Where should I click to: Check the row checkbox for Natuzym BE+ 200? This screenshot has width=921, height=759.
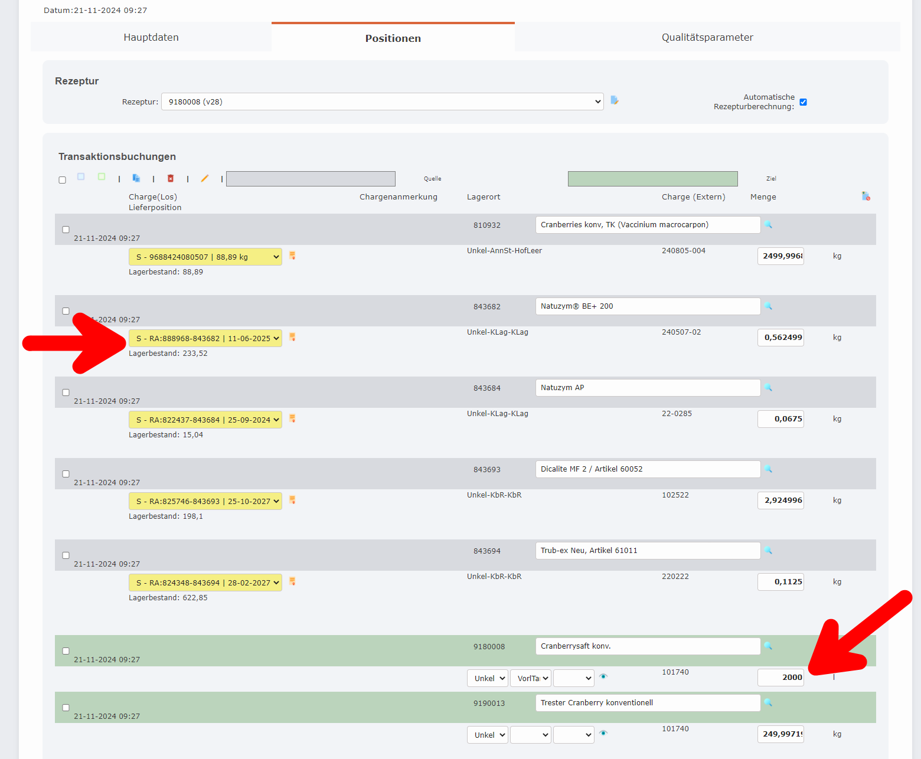[x=66, y=310]
